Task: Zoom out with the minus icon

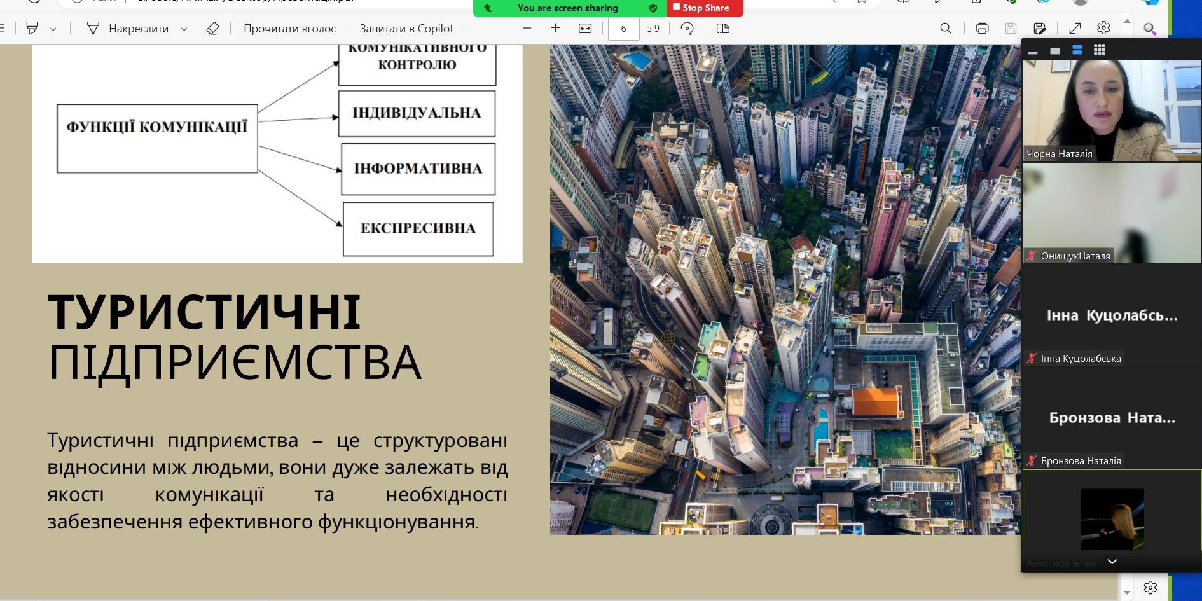Action: [x=527, y=28]
